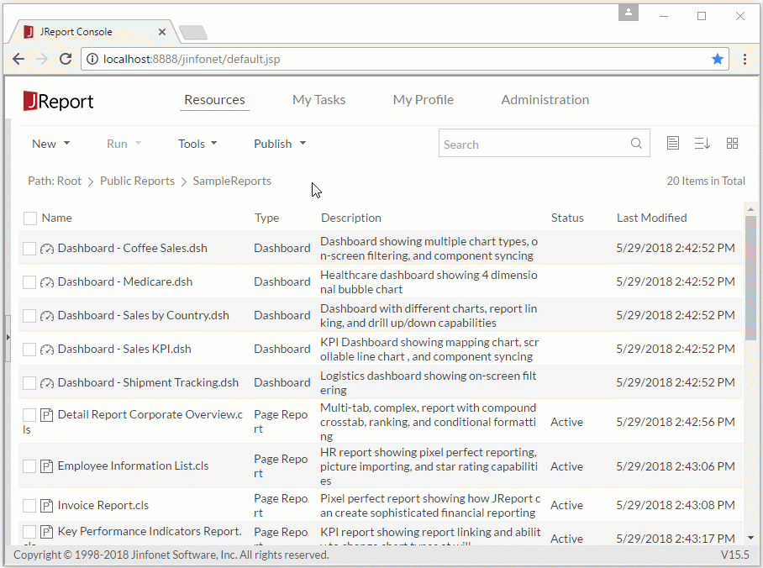Reload the page with the refresh icon
Screen dimensions: 763x568
pos(66,59)
